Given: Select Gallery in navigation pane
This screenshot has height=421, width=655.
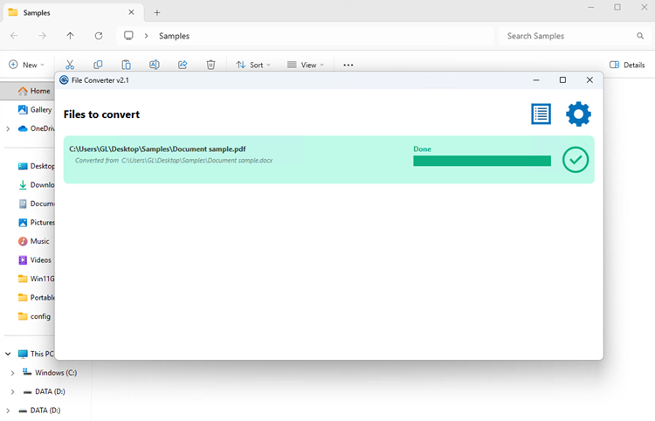Looking at the screenshot, I should click(x=40, y=110).
